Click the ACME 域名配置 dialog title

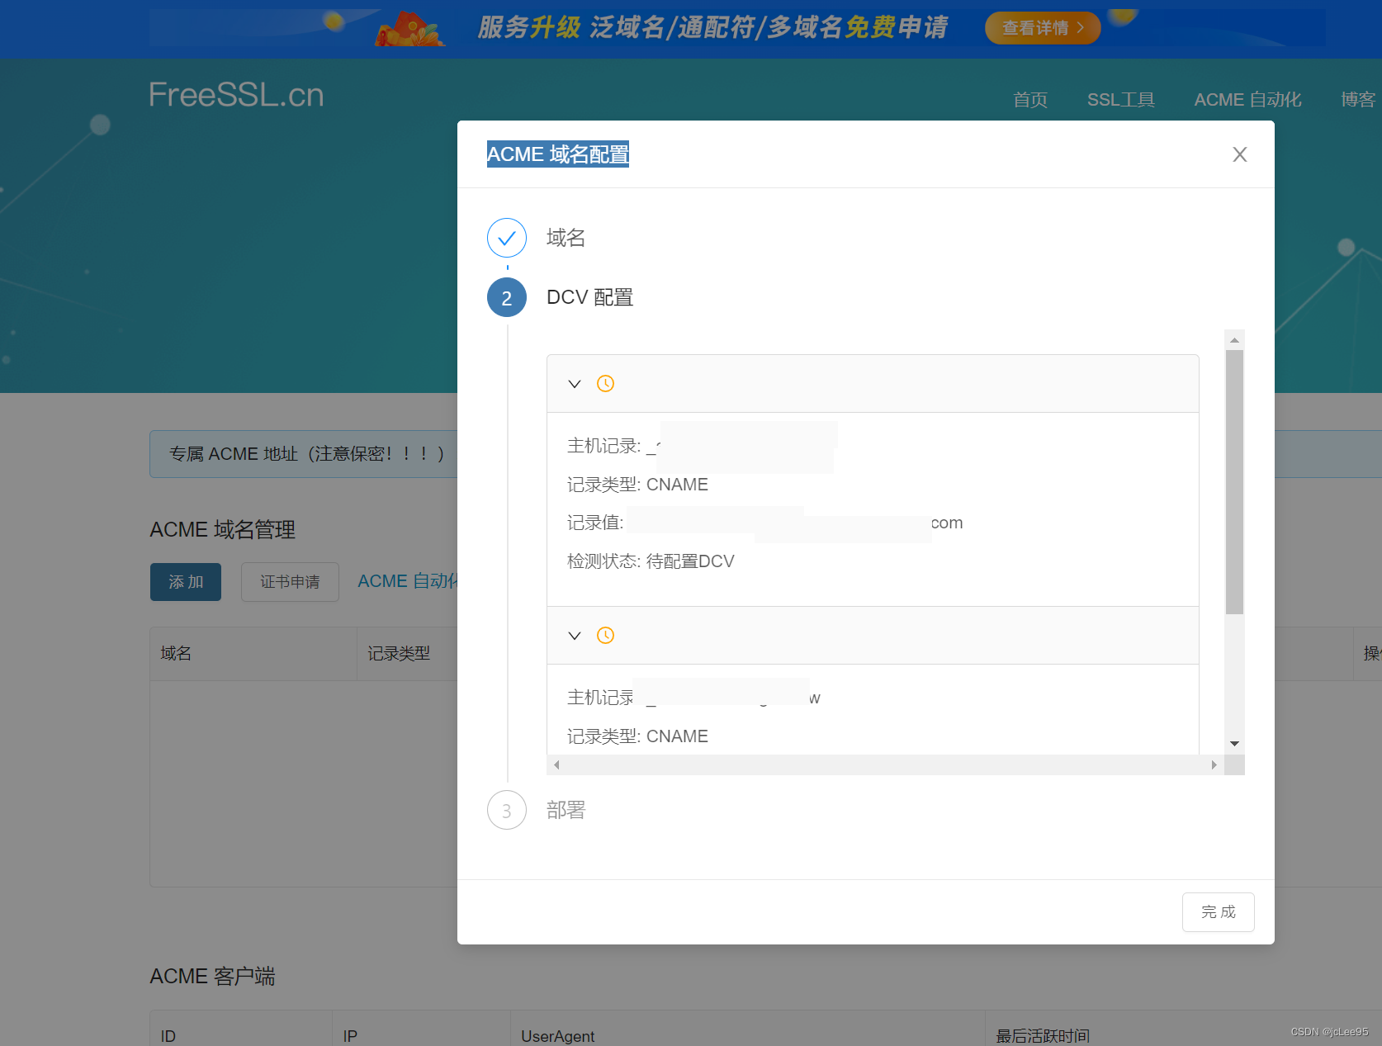(x=558, y=154)
